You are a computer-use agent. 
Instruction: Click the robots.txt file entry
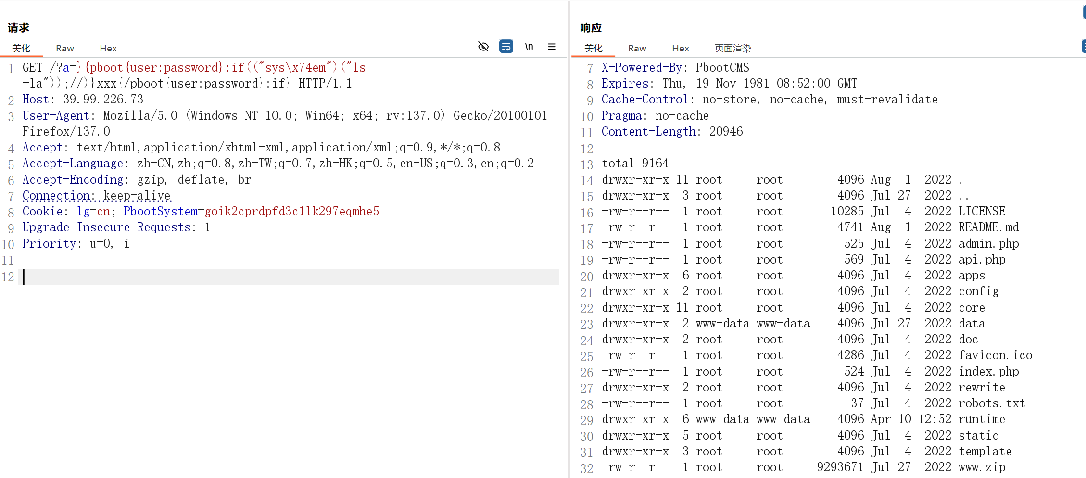pyautogui.click(x=992, y=403)
